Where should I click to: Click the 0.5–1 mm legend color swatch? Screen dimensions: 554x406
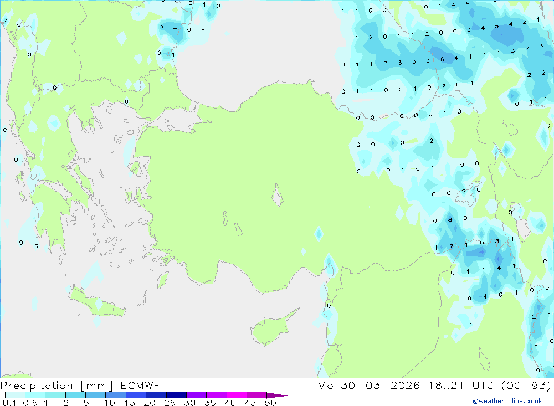point(35,395)
